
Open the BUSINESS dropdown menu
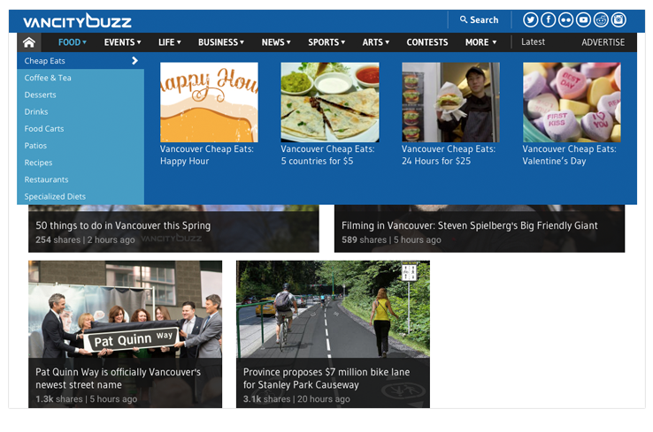[x=221, y=42]
